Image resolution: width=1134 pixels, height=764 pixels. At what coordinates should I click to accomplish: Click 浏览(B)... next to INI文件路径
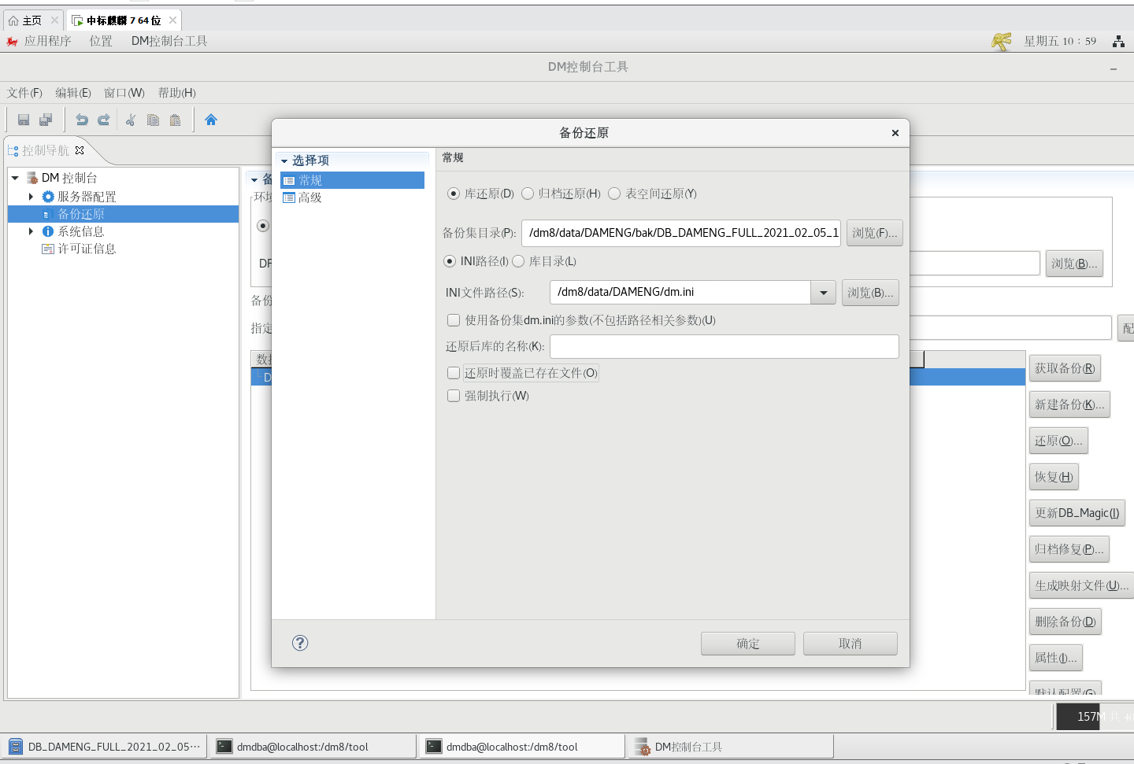pyautogui.click(x=870, y=293)
